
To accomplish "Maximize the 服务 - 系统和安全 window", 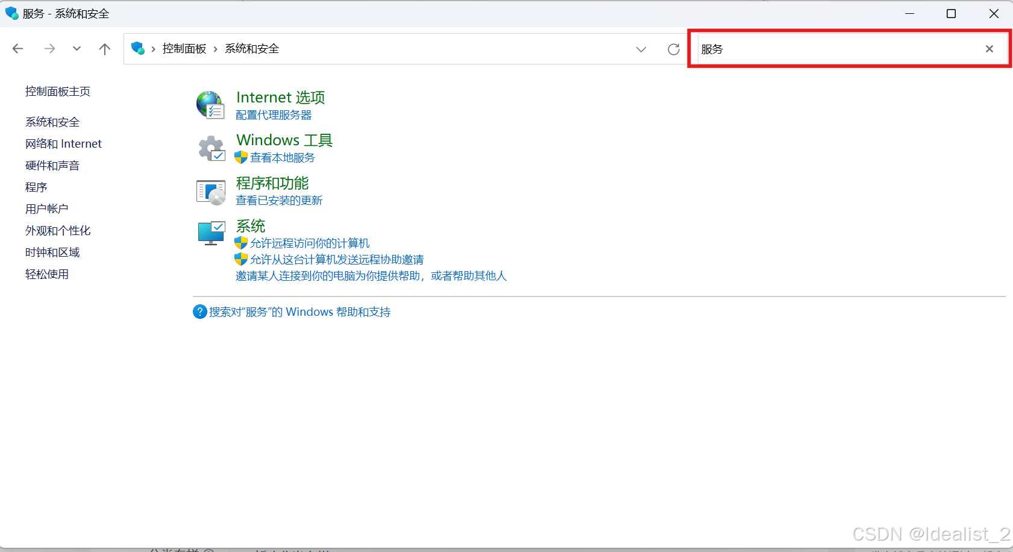I will [952, 13].
